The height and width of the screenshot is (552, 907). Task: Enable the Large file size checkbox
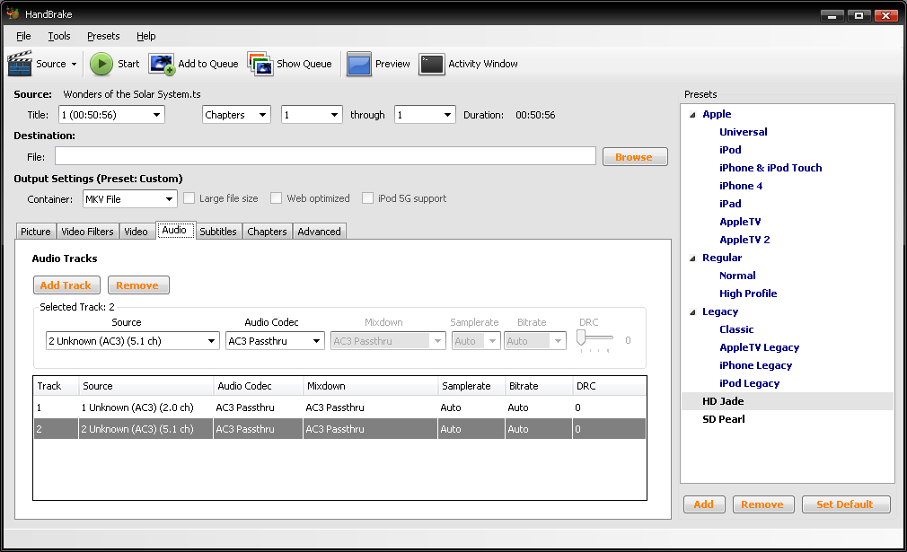point(189,198)
